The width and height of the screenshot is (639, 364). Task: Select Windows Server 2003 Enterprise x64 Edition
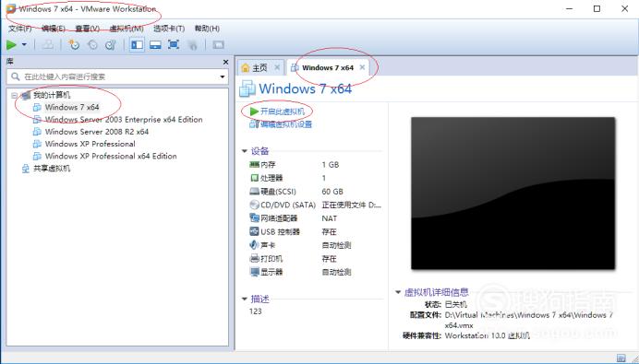click(x=124, y=120)
